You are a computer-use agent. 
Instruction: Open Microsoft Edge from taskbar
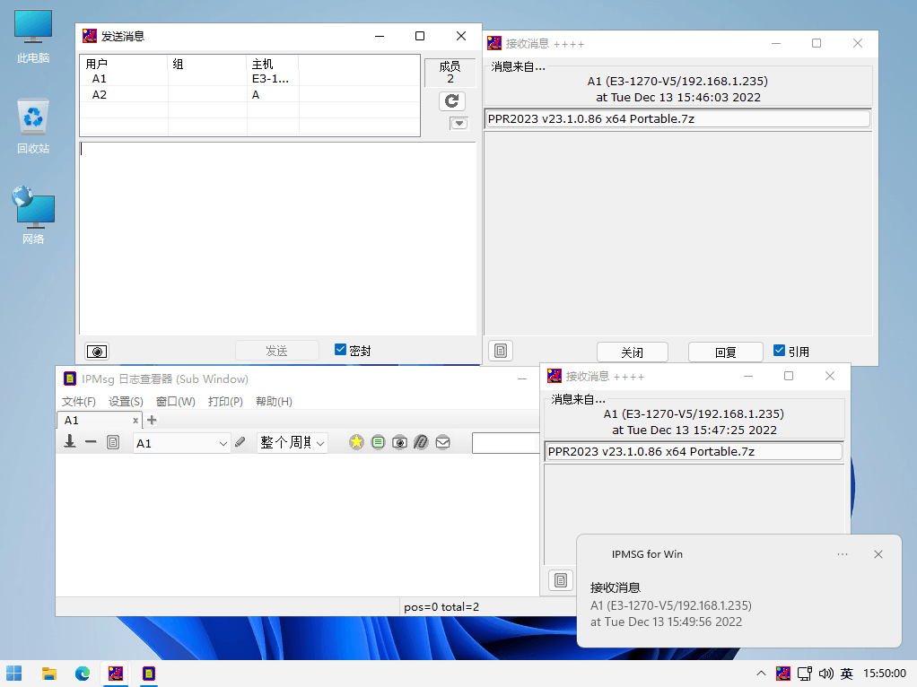click(83, 674)
